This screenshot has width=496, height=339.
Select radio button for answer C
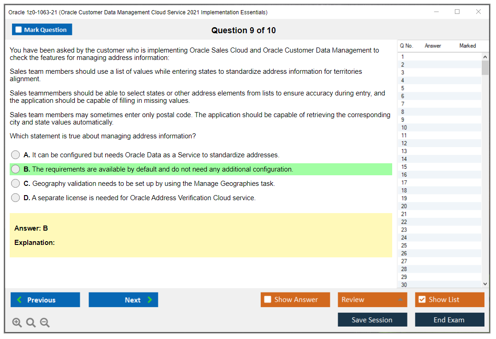coord(15,183)
